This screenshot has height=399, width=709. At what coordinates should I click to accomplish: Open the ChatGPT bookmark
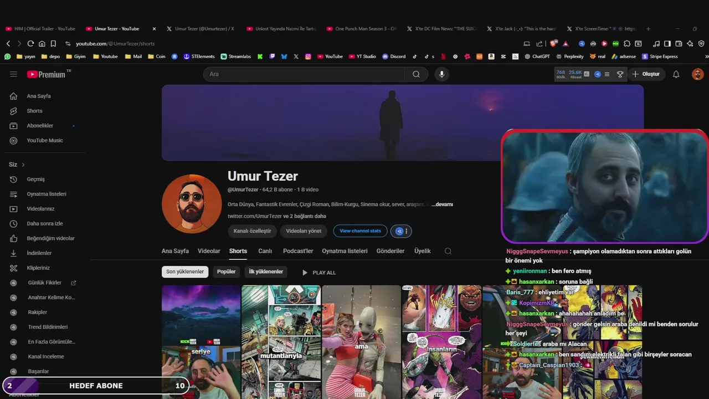[537, 57]
